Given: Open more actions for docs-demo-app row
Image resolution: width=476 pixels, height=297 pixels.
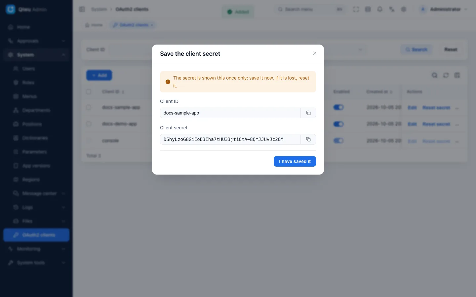Looking at the screenshot, I should pos(457,124).
